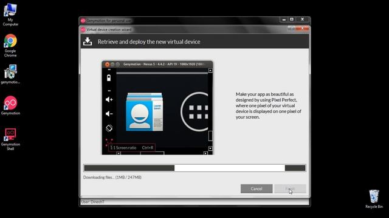The image size is (389, 218).
Task: Click the download progress bar
Action: (194, 168)
